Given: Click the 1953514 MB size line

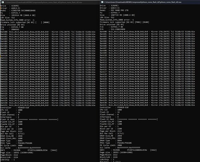Looking at the screenshot, I should 18,15.
